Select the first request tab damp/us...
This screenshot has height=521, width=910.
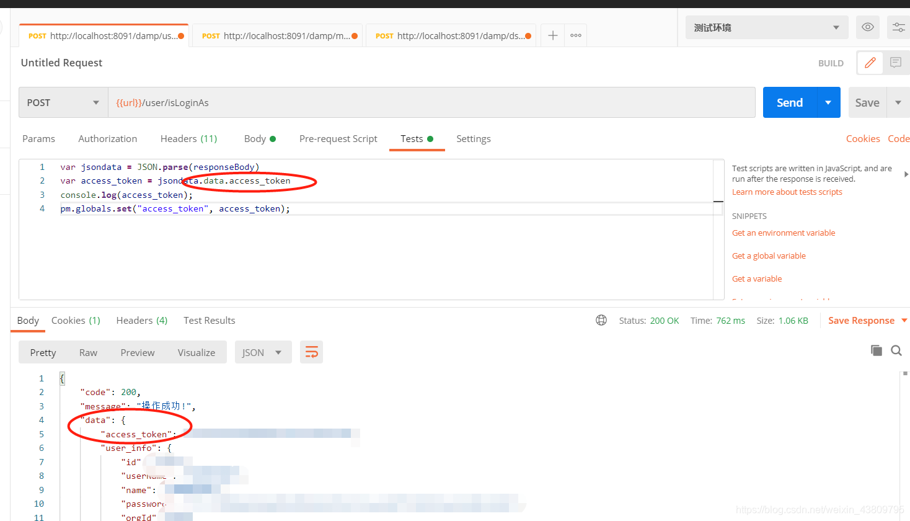(104, 36)
